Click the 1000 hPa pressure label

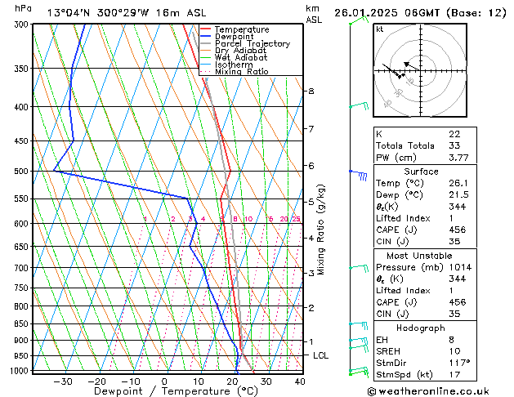pos(20,371)
